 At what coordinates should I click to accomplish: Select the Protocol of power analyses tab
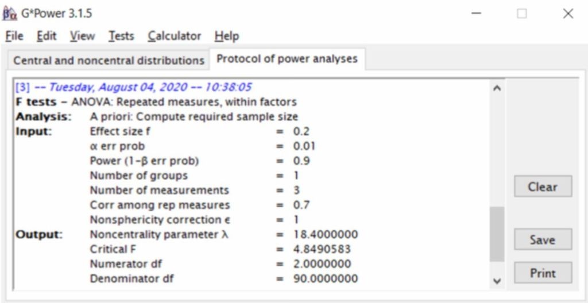[x=287, y=59]
